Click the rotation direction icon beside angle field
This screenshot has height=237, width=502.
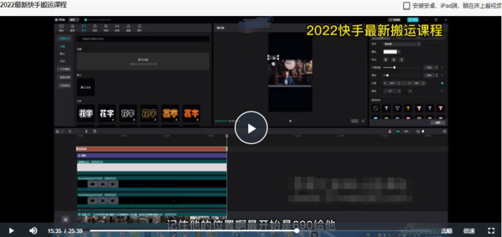pyautogui.click(x=410, y=91)
